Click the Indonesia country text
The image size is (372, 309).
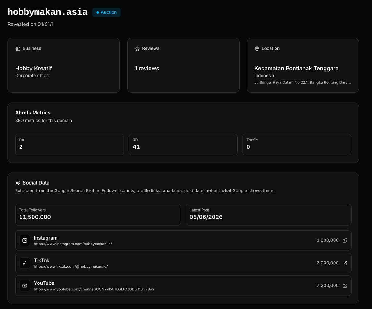(x=264, y=76)
